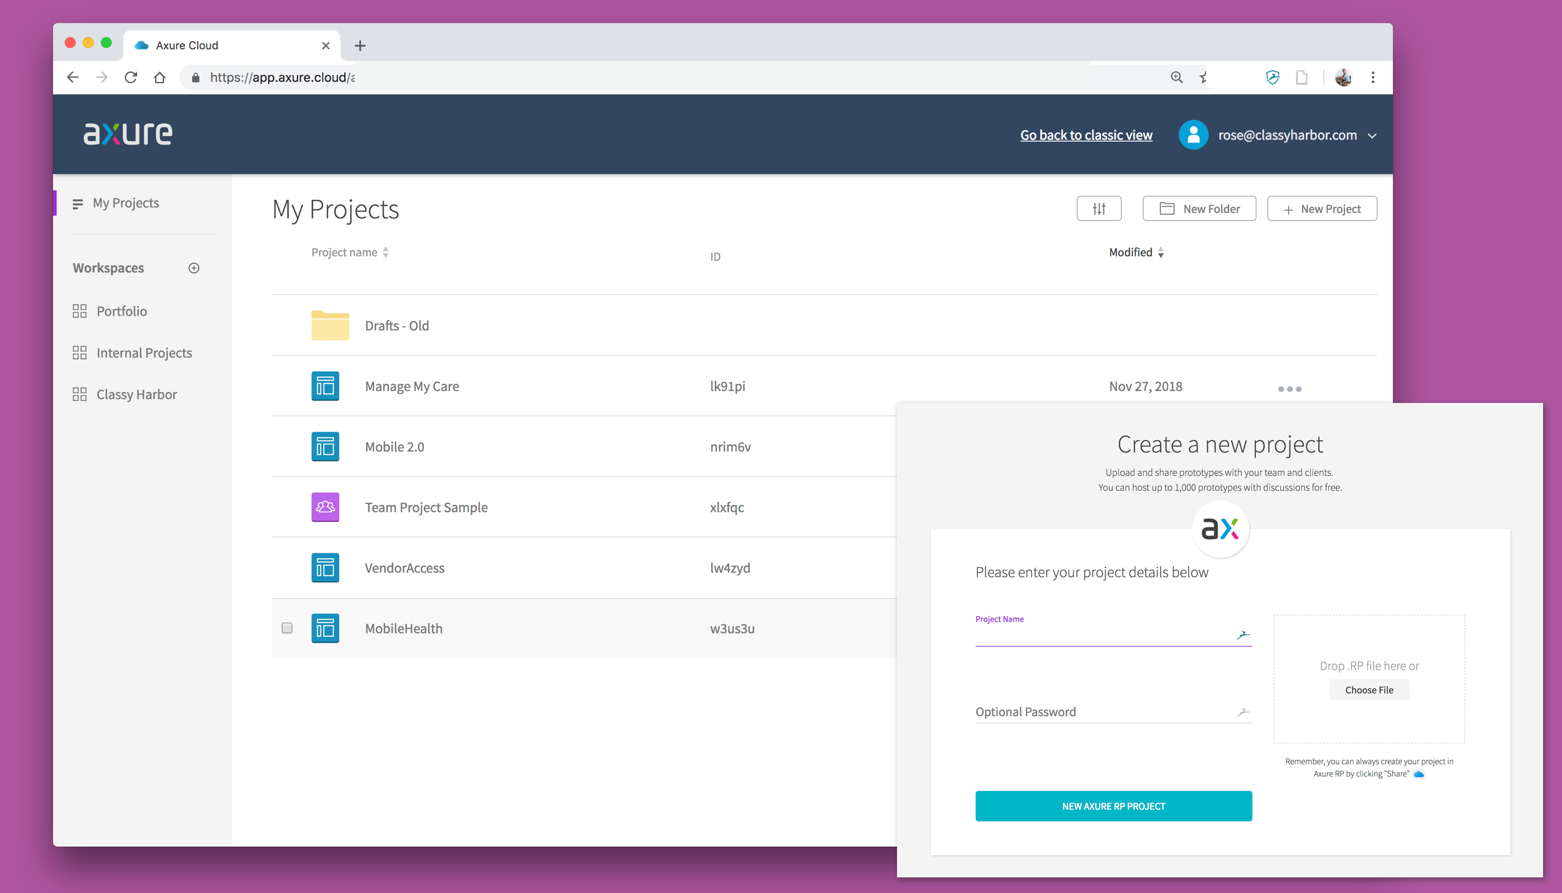Click the shield extension icon

coord(1272,77)
